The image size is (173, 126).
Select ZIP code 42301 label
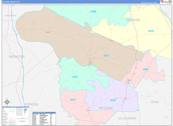[x=93, y=12]
